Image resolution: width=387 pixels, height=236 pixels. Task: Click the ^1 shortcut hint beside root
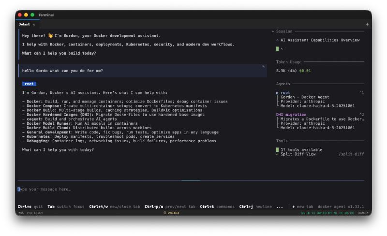tap(361, 93)
